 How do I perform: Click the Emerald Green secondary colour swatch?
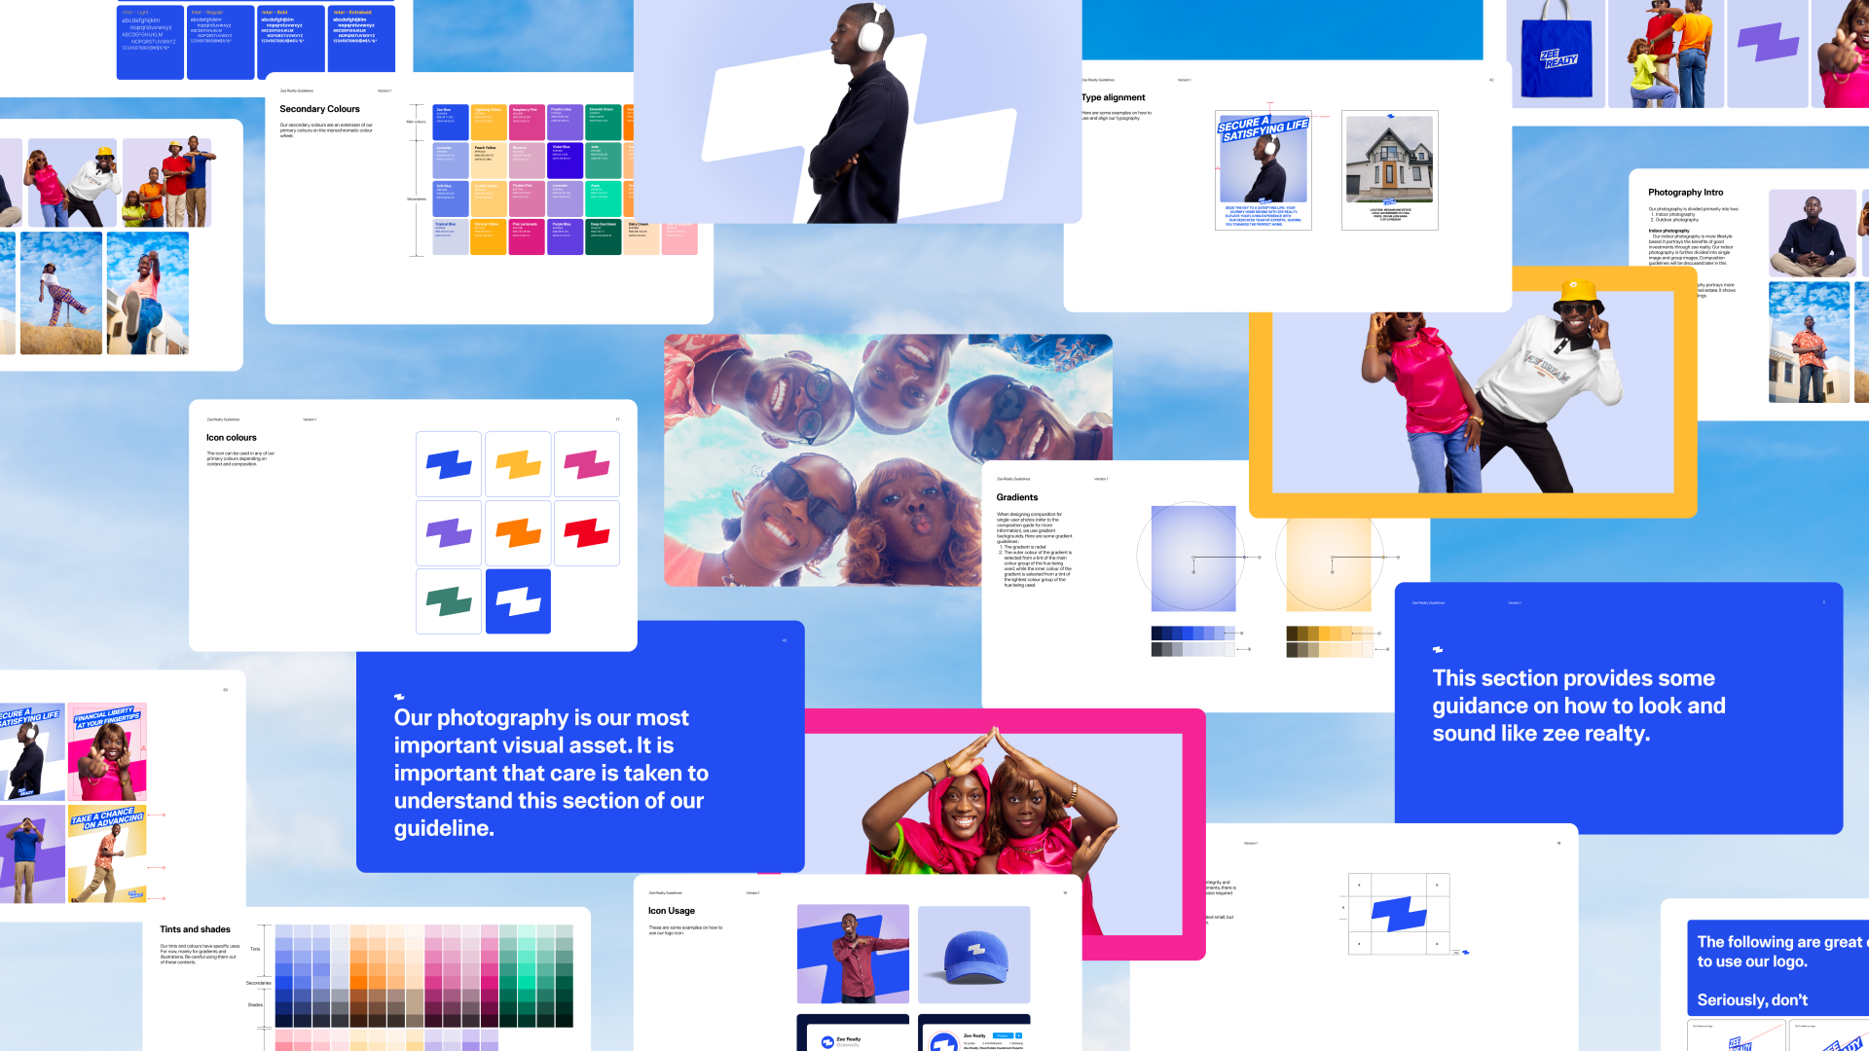click(x=604, y=122)
